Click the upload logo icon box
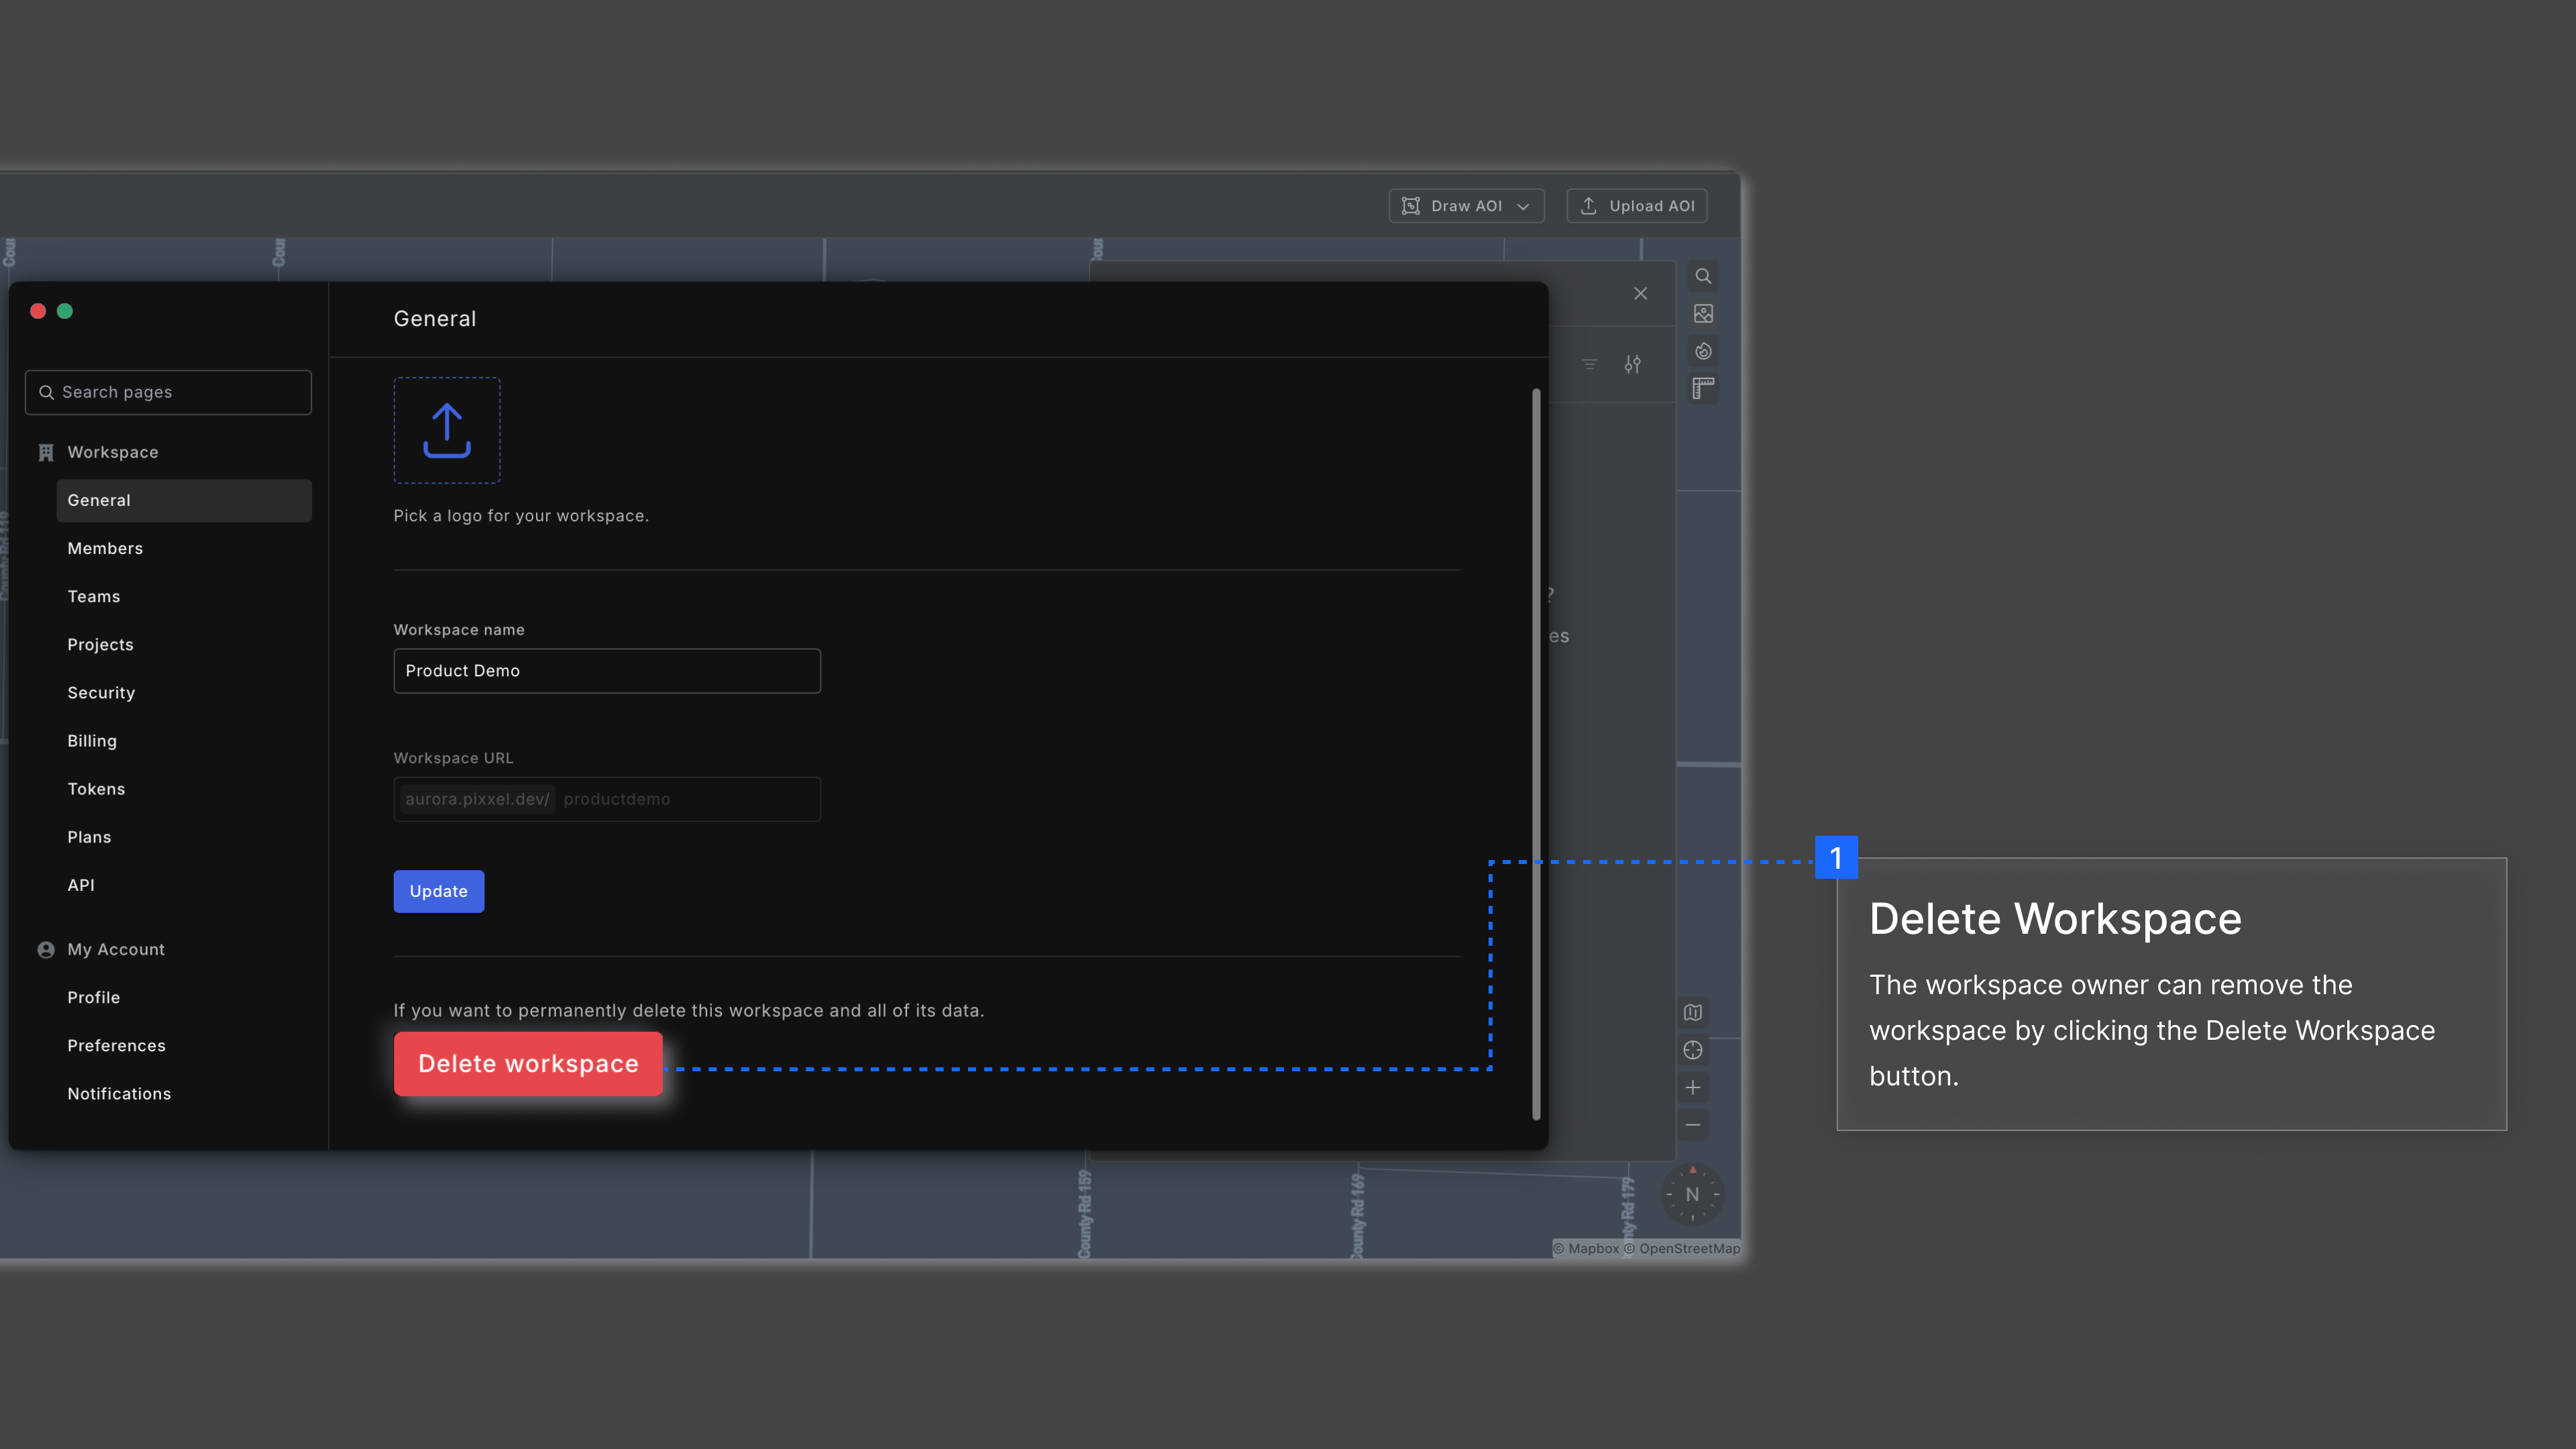2576x1449 pixels. tap(446, 431)
